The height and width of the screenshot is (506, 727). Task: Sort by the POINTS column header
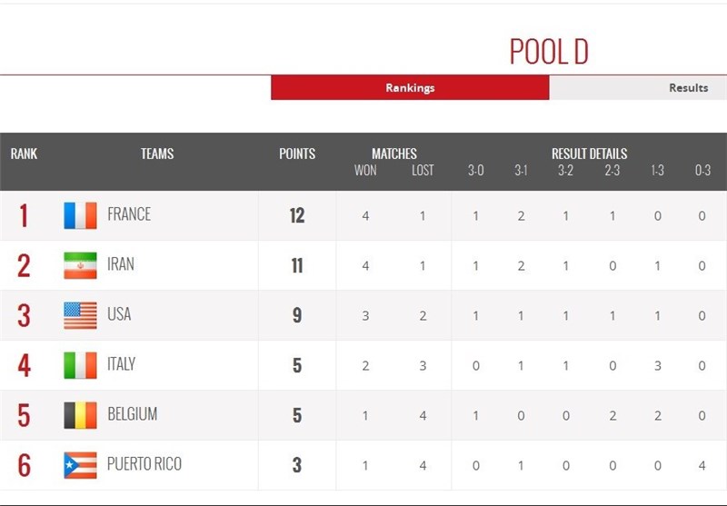click(297, 154)
